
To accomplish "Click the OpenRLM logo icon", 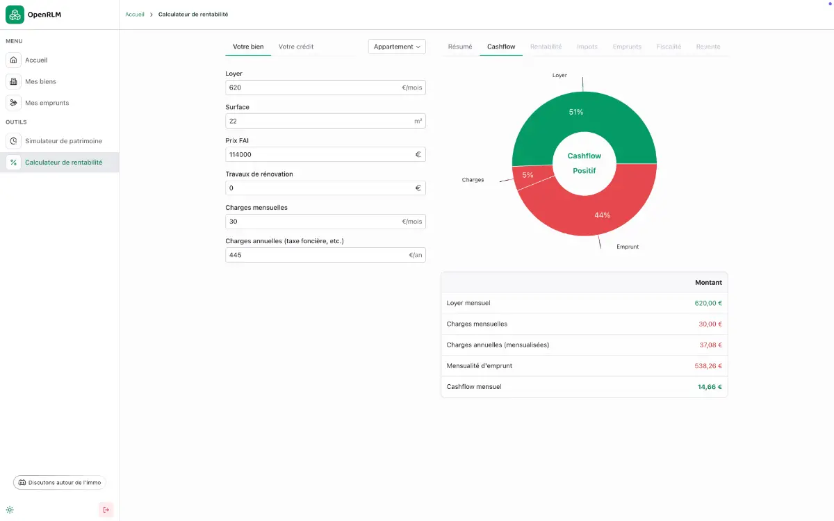I will coord(15,15).
